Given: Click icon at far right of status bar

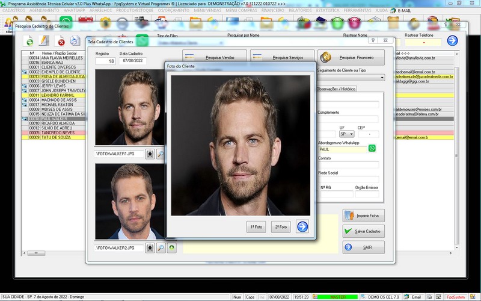Looking at the screenshot, I should pos(473,297).
